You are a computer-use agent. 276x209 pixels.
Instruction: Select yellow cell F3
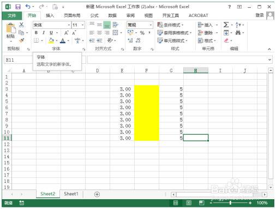pyautogui.click(x=147, y=89)
